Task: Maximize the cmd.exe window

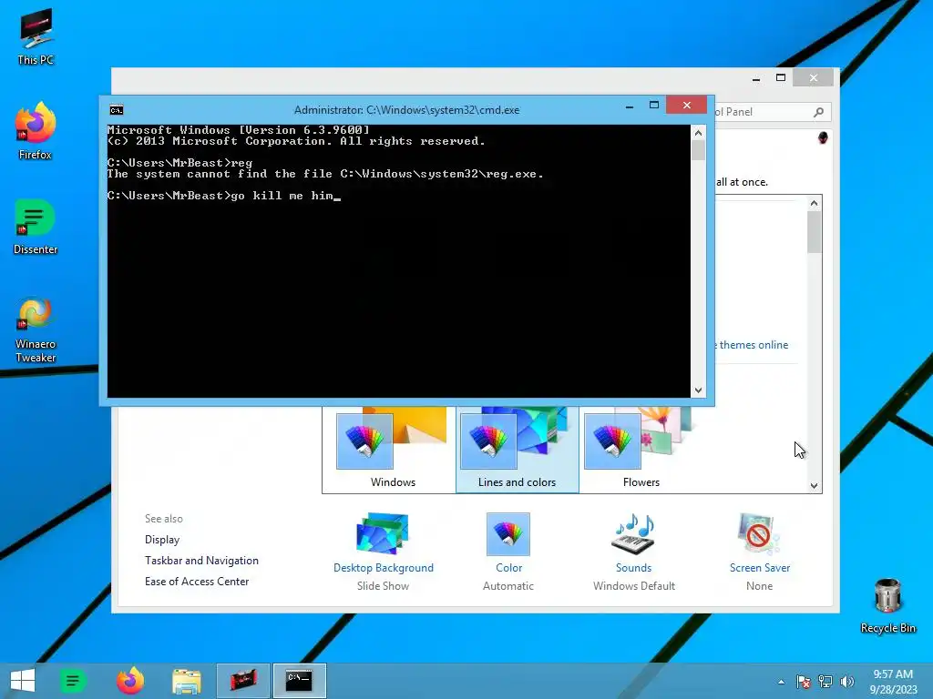Action: tap(654, 106)
